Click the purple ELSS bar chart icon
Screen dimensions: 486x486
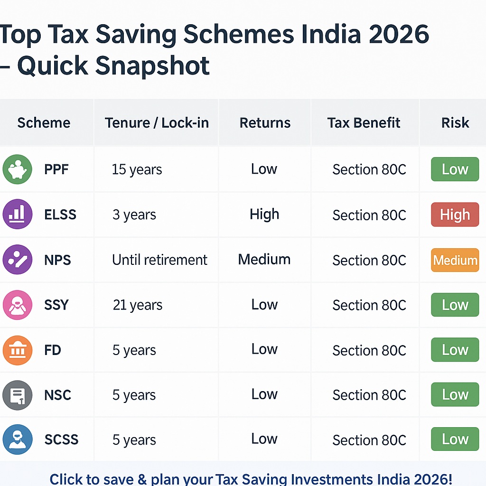(18, 215)
